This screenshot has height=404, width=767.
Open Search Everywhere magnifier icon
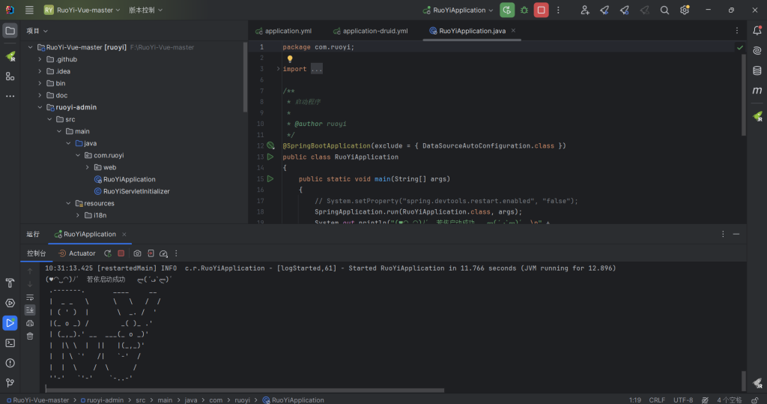point(664,10)
